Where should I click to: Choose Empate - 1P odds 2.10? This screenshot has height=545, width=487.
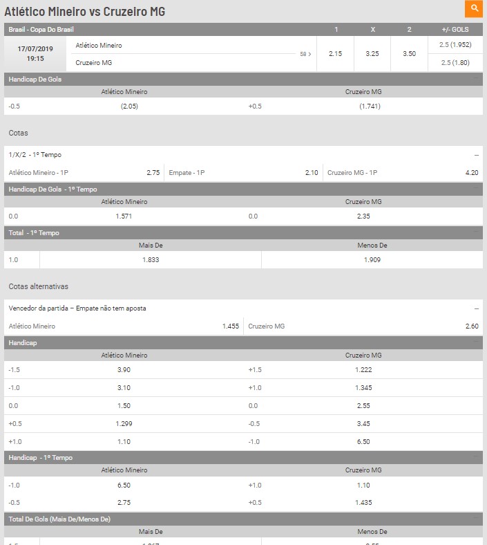point(243,173)
